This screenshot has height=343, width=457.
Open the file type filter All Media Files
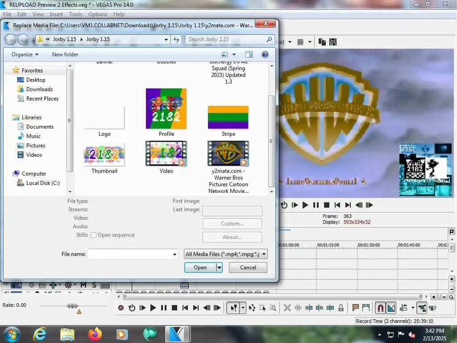click(x=225, y=254)
